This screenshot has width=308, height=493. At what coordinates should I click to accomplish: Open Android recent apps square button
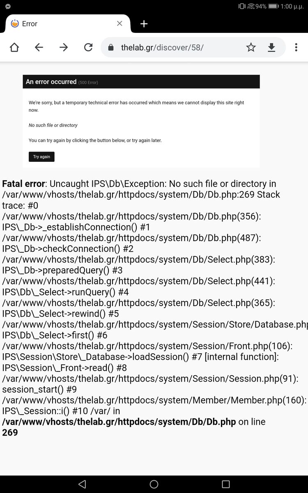225,484
